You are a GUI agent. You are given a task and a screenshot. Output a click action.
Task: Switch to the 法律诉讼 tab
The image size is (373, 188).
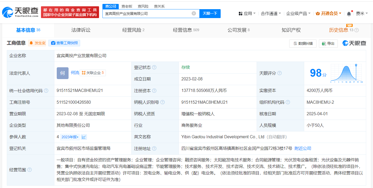(81, 30)
